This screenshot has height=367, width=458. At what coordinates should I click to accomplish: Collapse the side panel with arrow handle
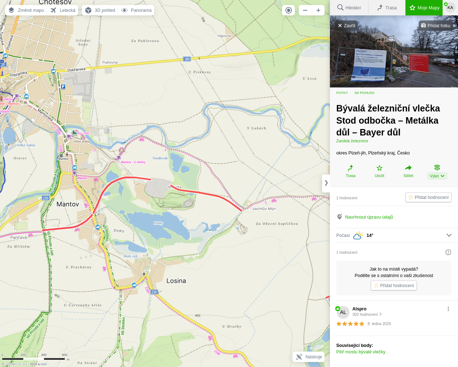pos(326,183)
